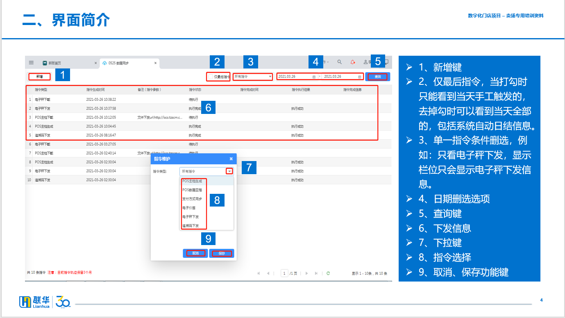Screen dimensions: 565x318
Task: Select row 5 追溯码下发 at 08:16:47
Action: tap(209, 135)
